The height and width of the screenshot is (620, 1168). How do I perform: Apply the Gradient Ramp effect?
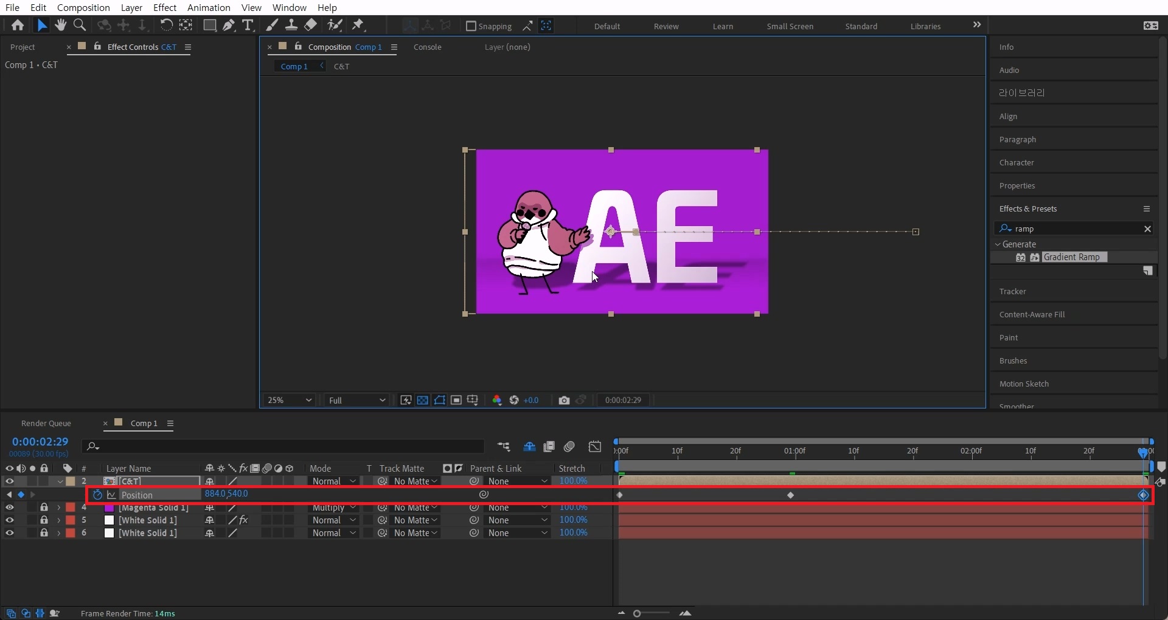(1072, 257)
